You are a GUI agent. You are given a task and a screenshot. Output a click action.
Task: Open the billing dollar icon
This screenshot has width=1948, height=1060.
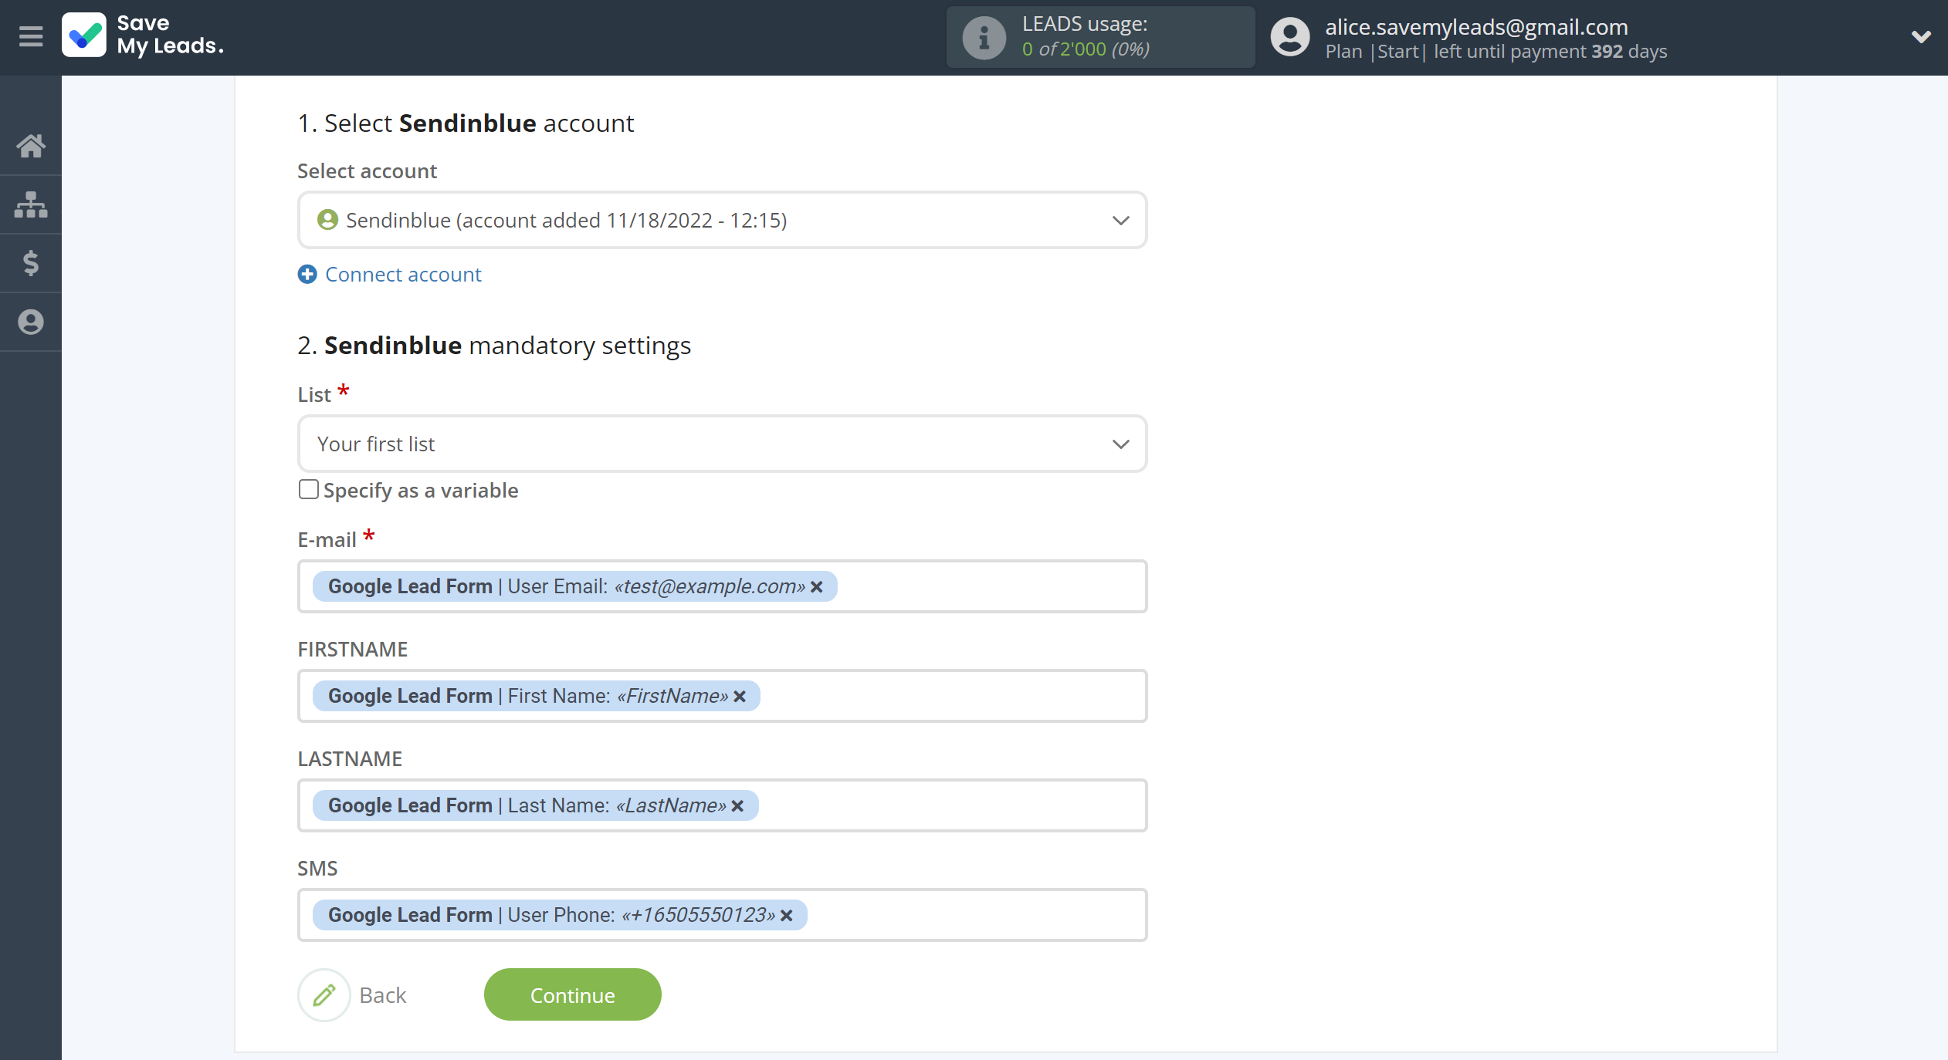tap(31, 263)
